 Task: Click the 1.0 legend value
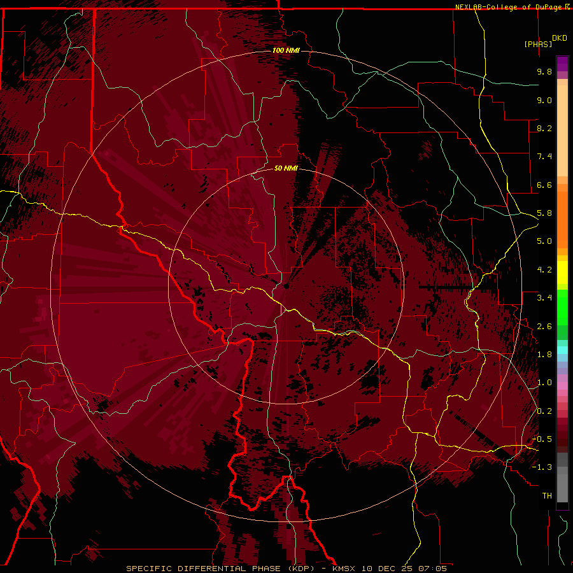(x=544, y=383)
